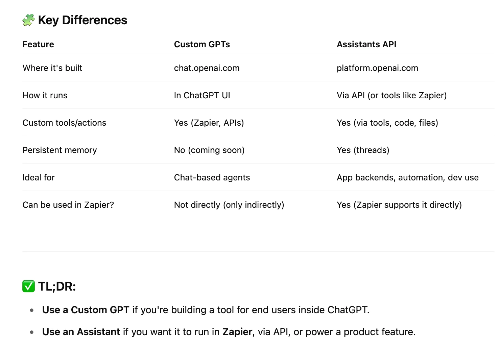
Task: Click the bold 'Use an Assistant' text
Action: (81, 332)
